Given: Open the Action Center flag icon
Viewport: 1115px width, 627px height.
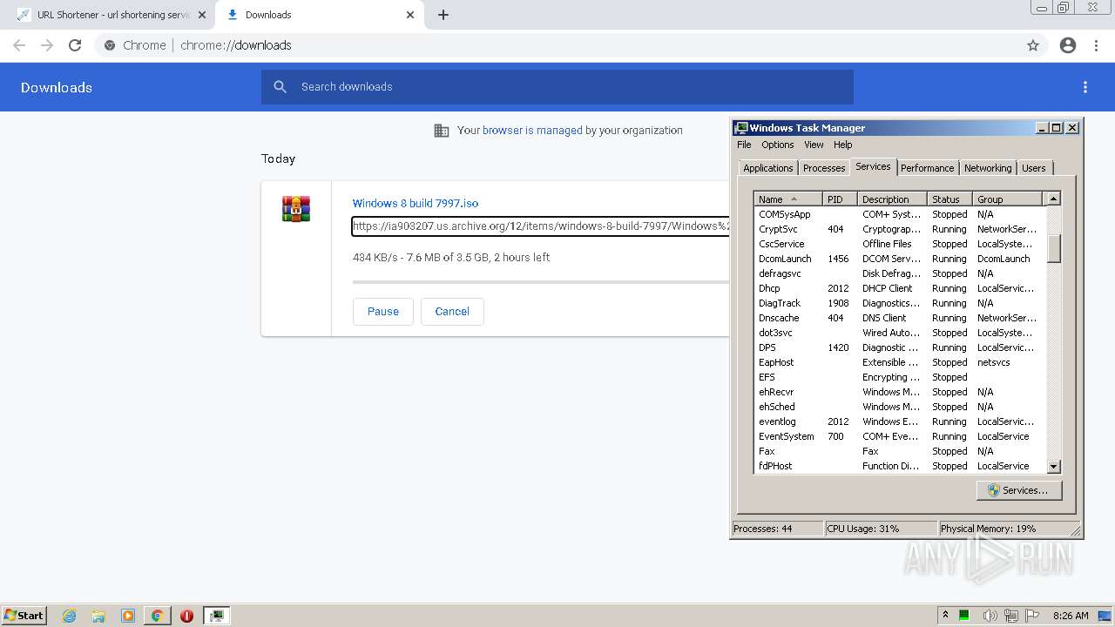Looking at the screenshot, I should pyautogui.click(x=1032, y=616).
